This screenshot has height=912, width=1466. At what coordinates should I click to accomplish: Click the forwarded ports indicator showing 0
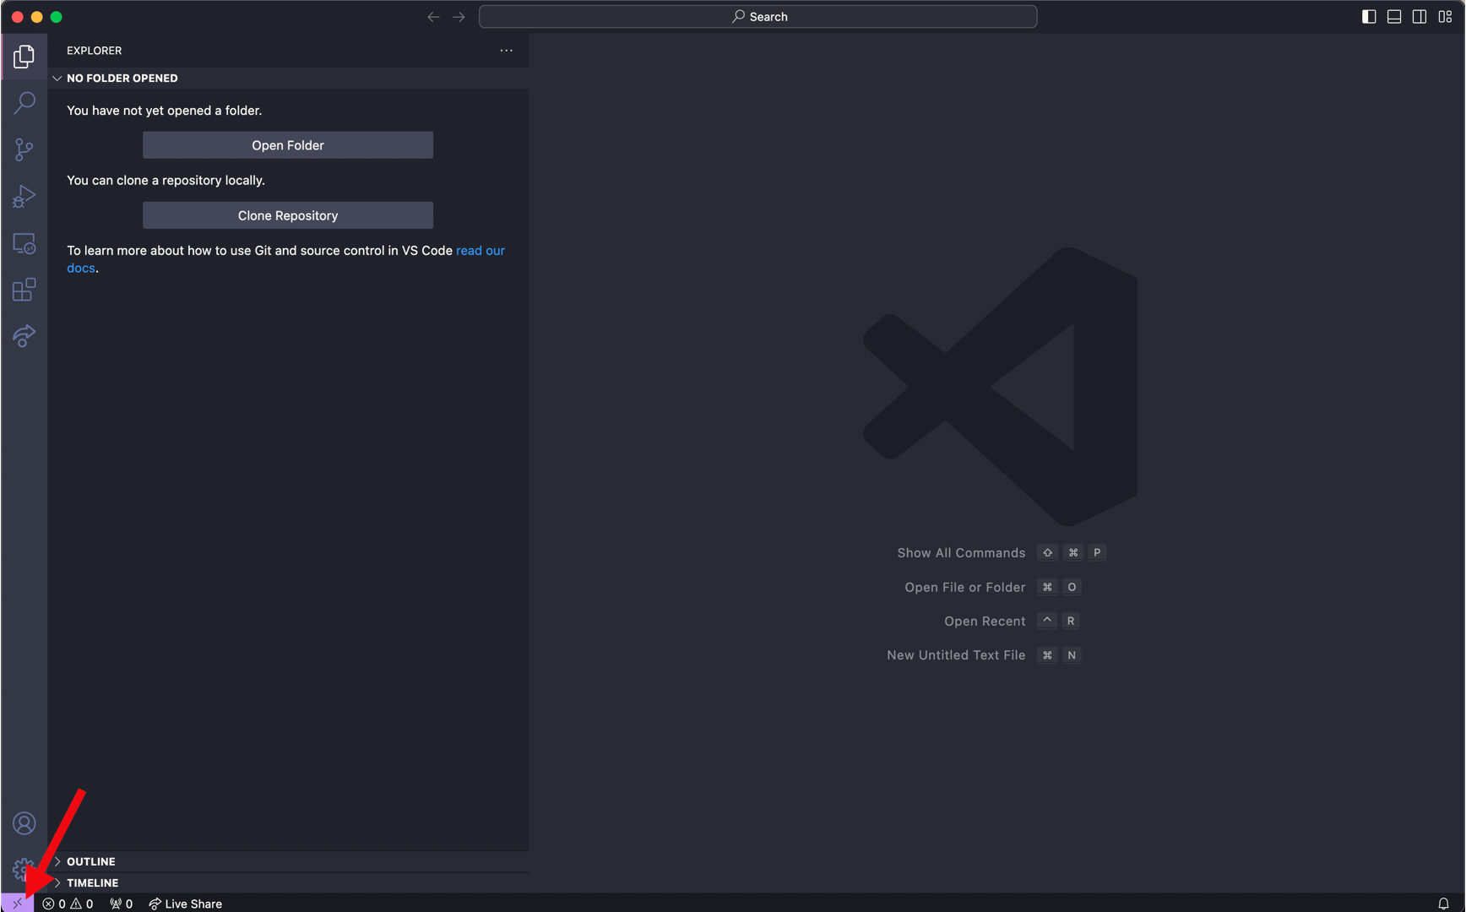121,904
